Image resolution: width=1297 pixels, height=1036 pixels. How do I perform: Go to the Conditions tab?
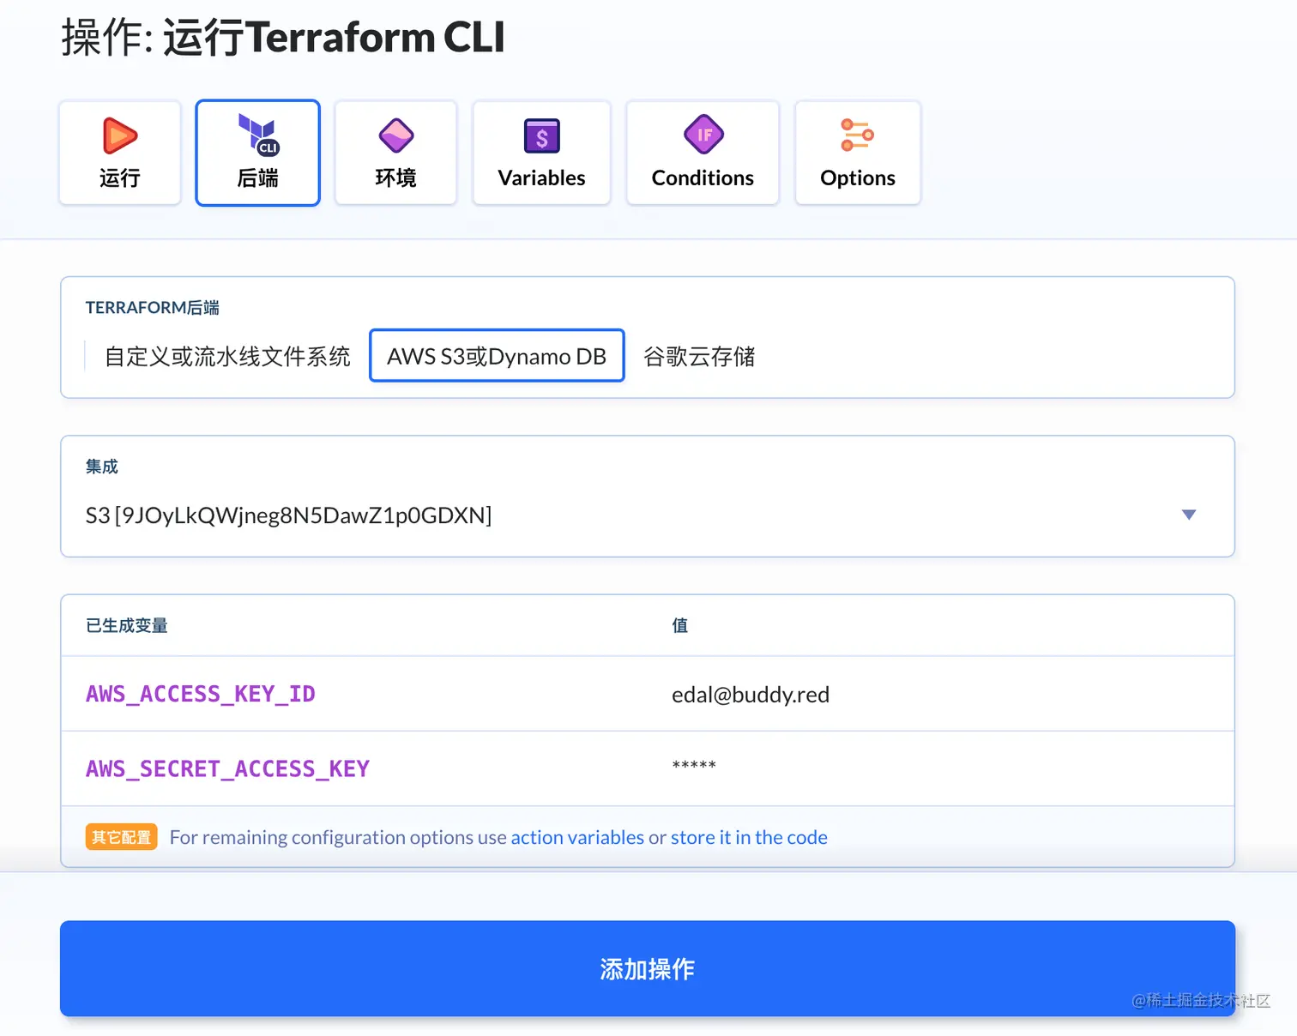[x=703, y=153]
